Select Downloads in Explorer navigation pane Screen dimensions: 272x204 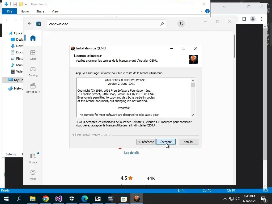tap(17, 46)
